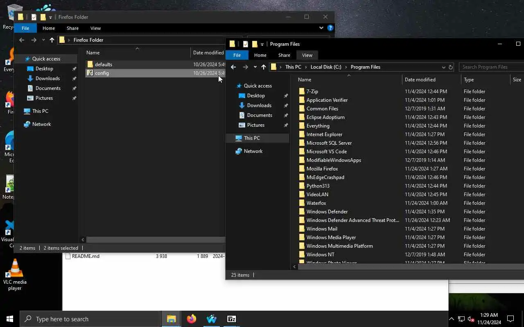Open the notification center in the system tray

tap(510, 319)
